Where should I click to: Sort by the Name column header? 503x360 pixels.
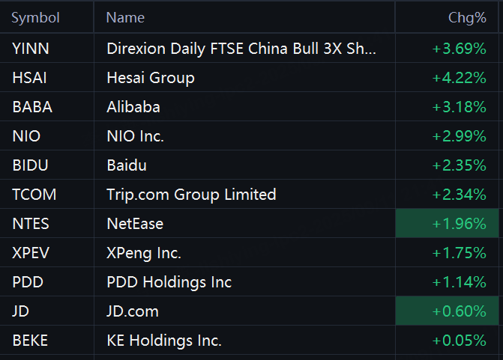[x=125, y=18]
